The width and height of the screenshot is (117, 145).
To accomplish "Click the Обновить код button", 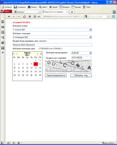I will tap(81, 75).
